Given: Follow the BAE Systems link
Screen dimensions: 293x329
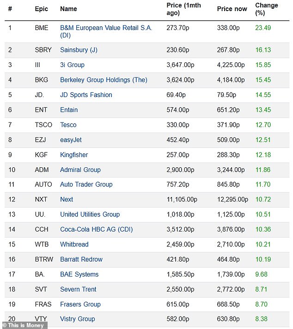Looking at the screenshot, I should (79, 274).
